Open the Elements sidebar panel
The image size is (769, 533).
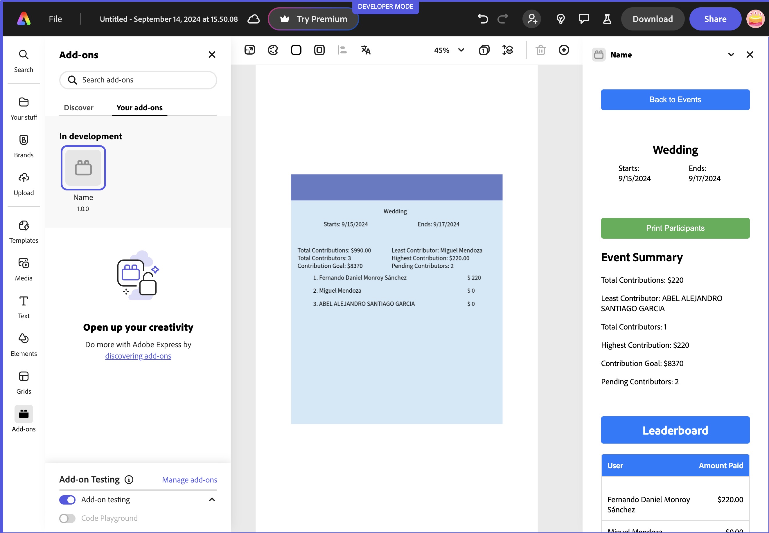coord(24,345)
